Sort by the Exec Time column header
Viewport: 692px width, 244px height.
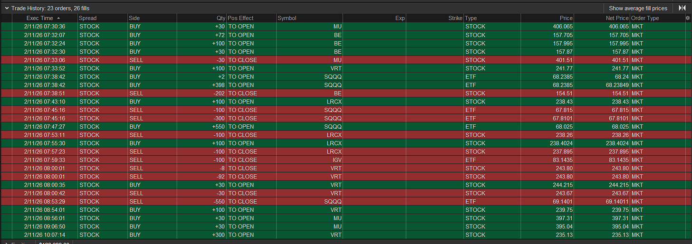pos(40,18)
